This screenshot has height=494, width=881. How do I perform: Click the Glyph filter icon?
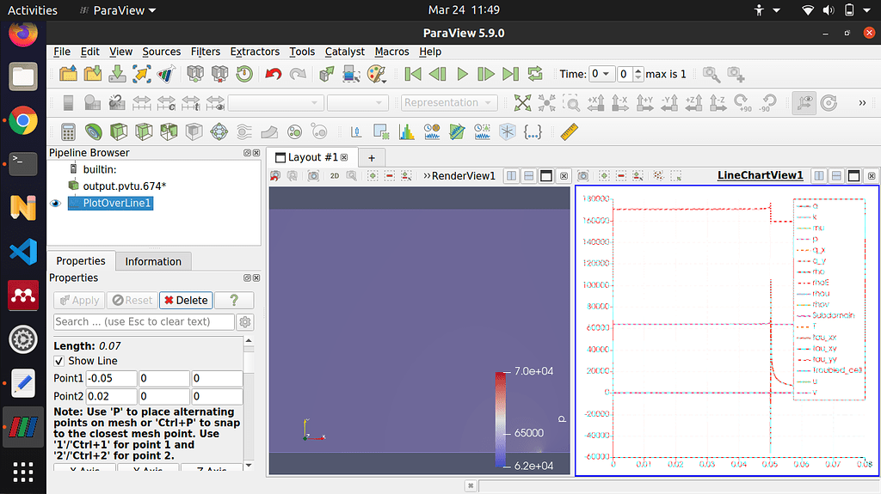[x=219, y=132]
